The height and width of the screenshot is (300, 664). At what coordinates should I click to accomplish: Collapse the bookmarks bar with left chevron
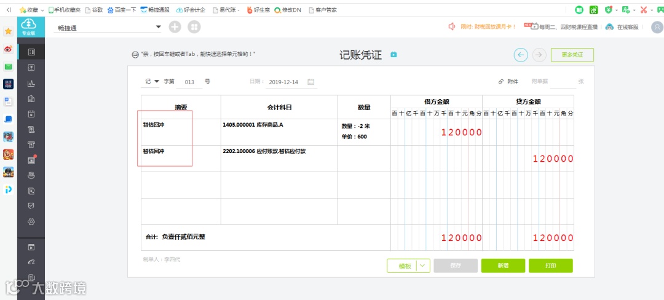point(9,10)
